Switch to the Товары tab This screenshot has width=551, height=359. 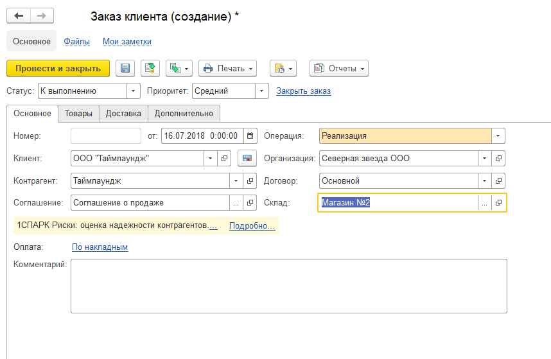coord(78,114)
